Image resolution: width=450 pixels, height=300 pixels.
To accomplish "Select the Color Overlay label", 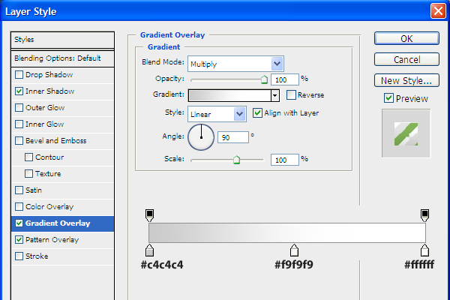I will tap(49, 207).
